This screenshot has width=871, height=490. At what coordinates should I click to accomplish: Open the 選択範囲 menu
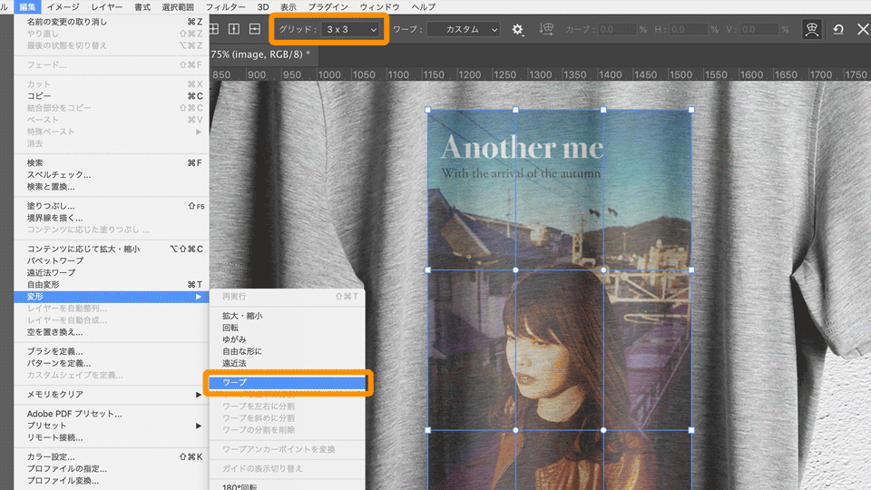point(178,6)
